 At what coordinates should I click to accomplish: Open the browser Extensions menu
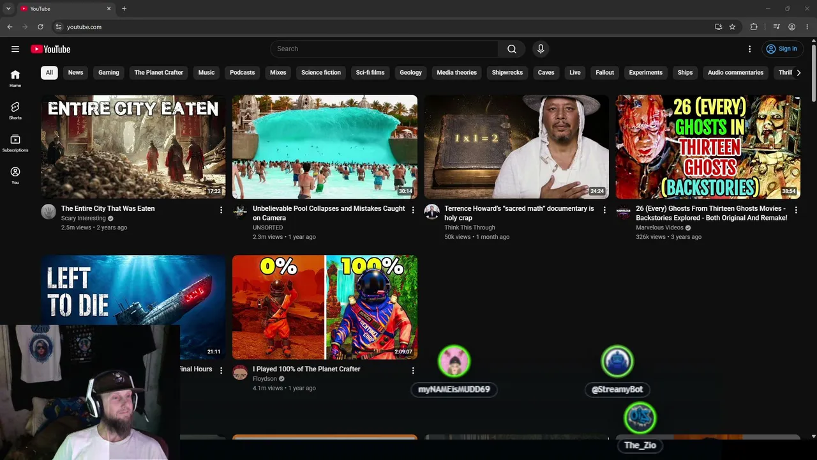tap(754, 27)
